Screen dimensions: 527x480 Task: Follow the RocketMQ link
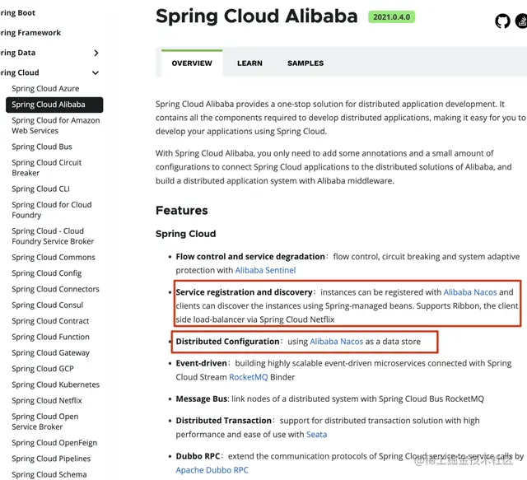click(249, 377)
